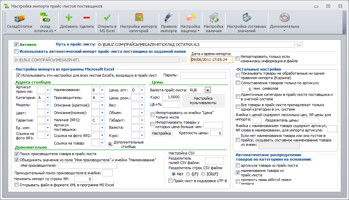Click the Пароль input field
The image size is (349, 200).
coord(203,75)
